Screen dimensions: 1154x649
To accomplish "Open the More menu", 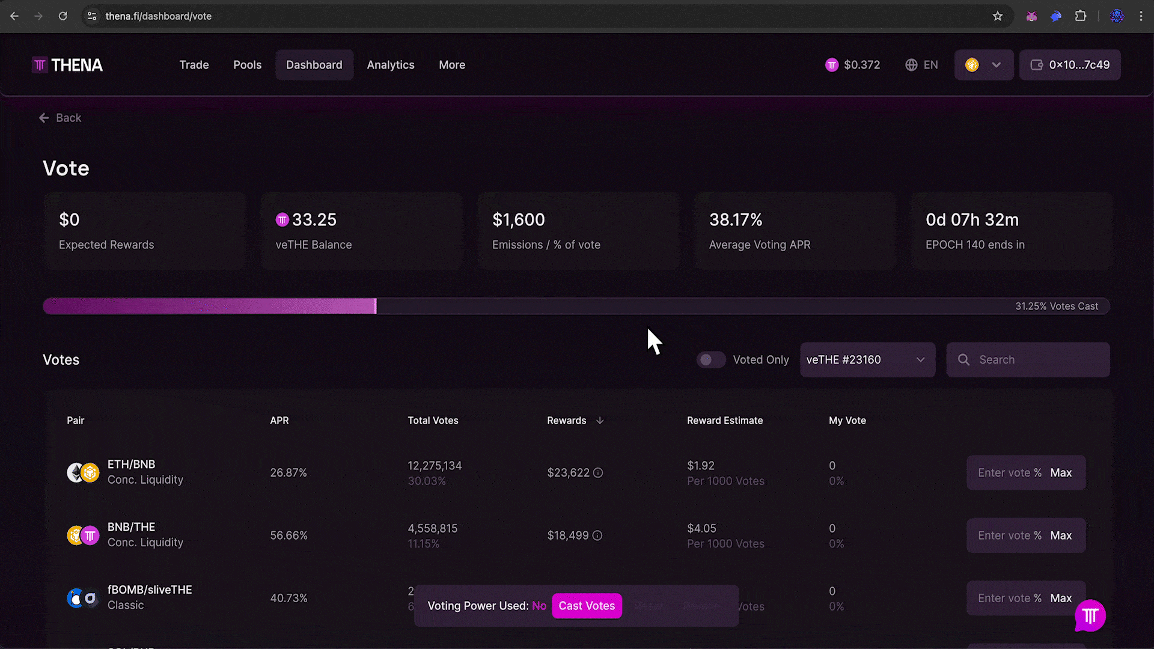I will (x=452, y=65).
